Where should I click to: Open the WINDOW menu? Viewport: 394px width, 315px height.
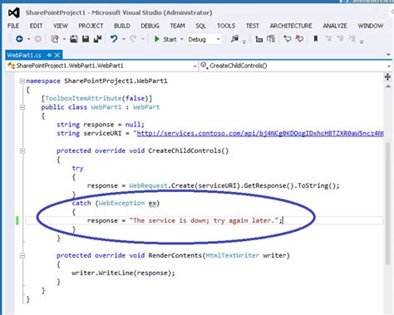click(371, 26)
